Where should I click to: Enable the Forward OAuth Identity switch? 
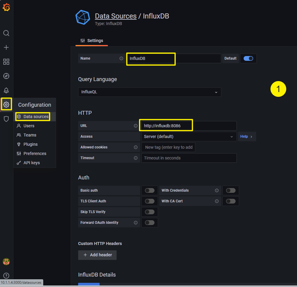[x=150, y=223]
